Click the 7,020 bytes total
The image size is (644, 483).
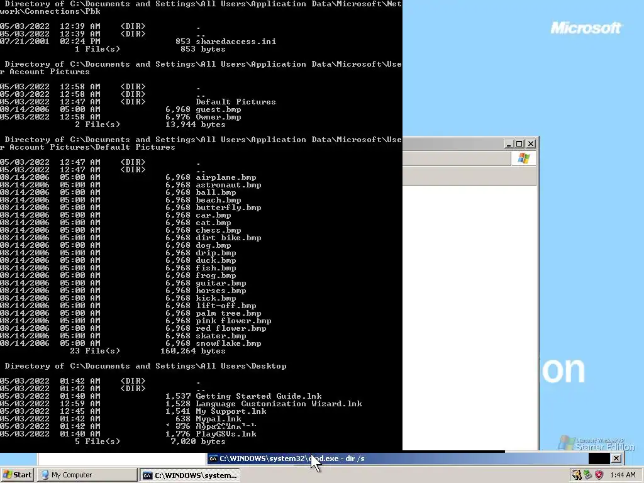click(x=197, y=441)
